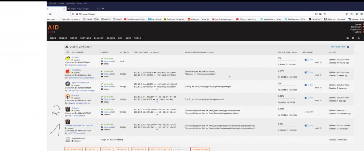Click the Valheim-Jannik container icon

(x=68, y=122)
